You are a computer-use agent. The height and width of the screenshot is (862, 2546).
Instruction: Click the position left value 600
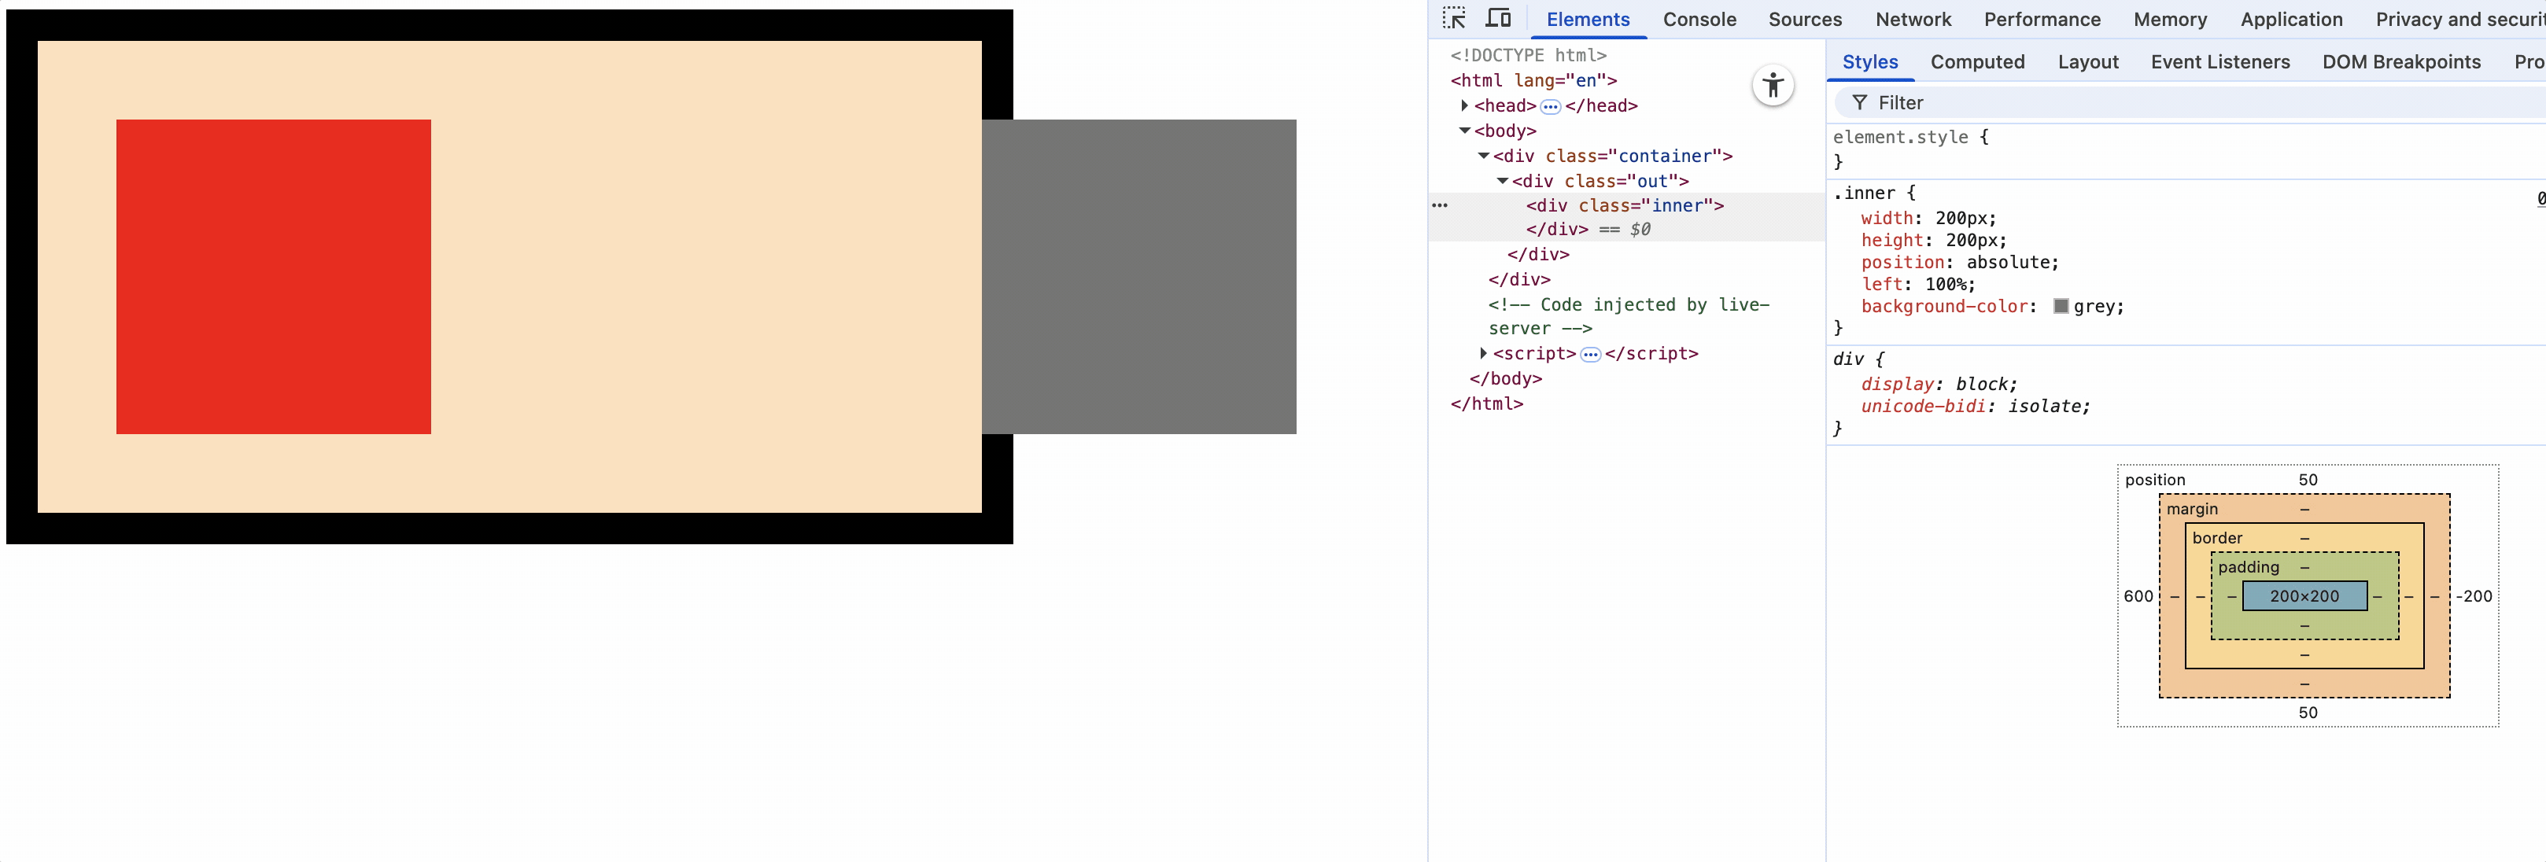2138,596
